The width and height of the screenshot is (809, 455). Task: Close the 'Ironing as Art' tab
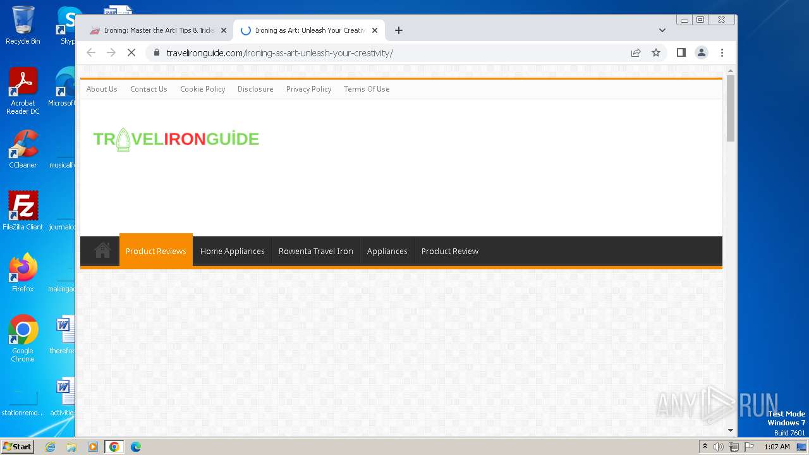pos(375,30)
